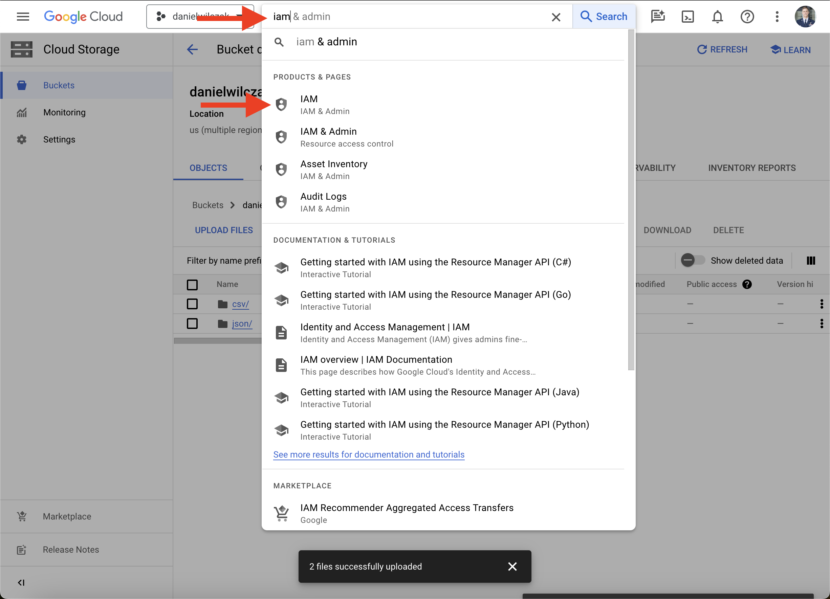
Task: Open IAM overview | IAM Documentation
Action: point(443,365)
